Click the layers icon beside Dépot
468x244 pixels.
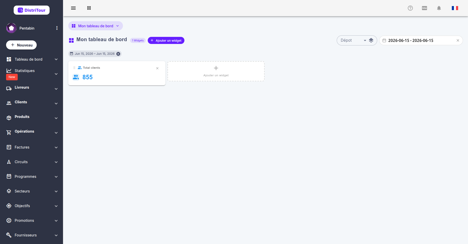point(371,40)
